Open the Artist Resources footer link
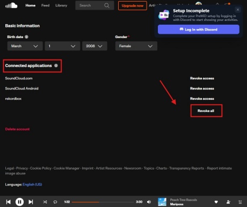 (x=109, y=168)
